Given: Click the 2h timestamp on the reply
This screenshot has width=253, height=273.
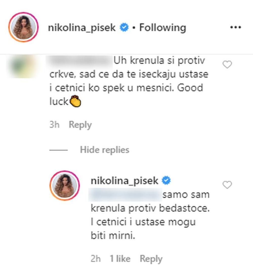Looking at the screenshot, I should click(96, 259).
